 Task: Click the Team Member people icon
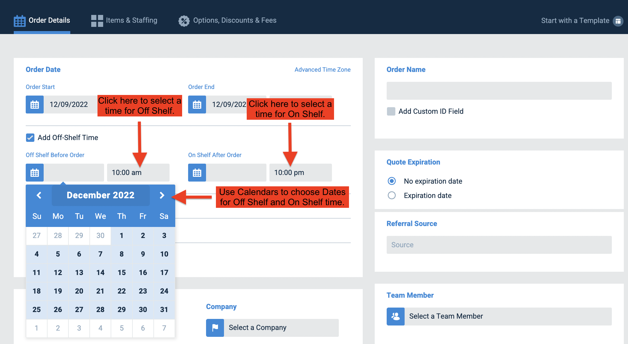(x=396, y=317)
